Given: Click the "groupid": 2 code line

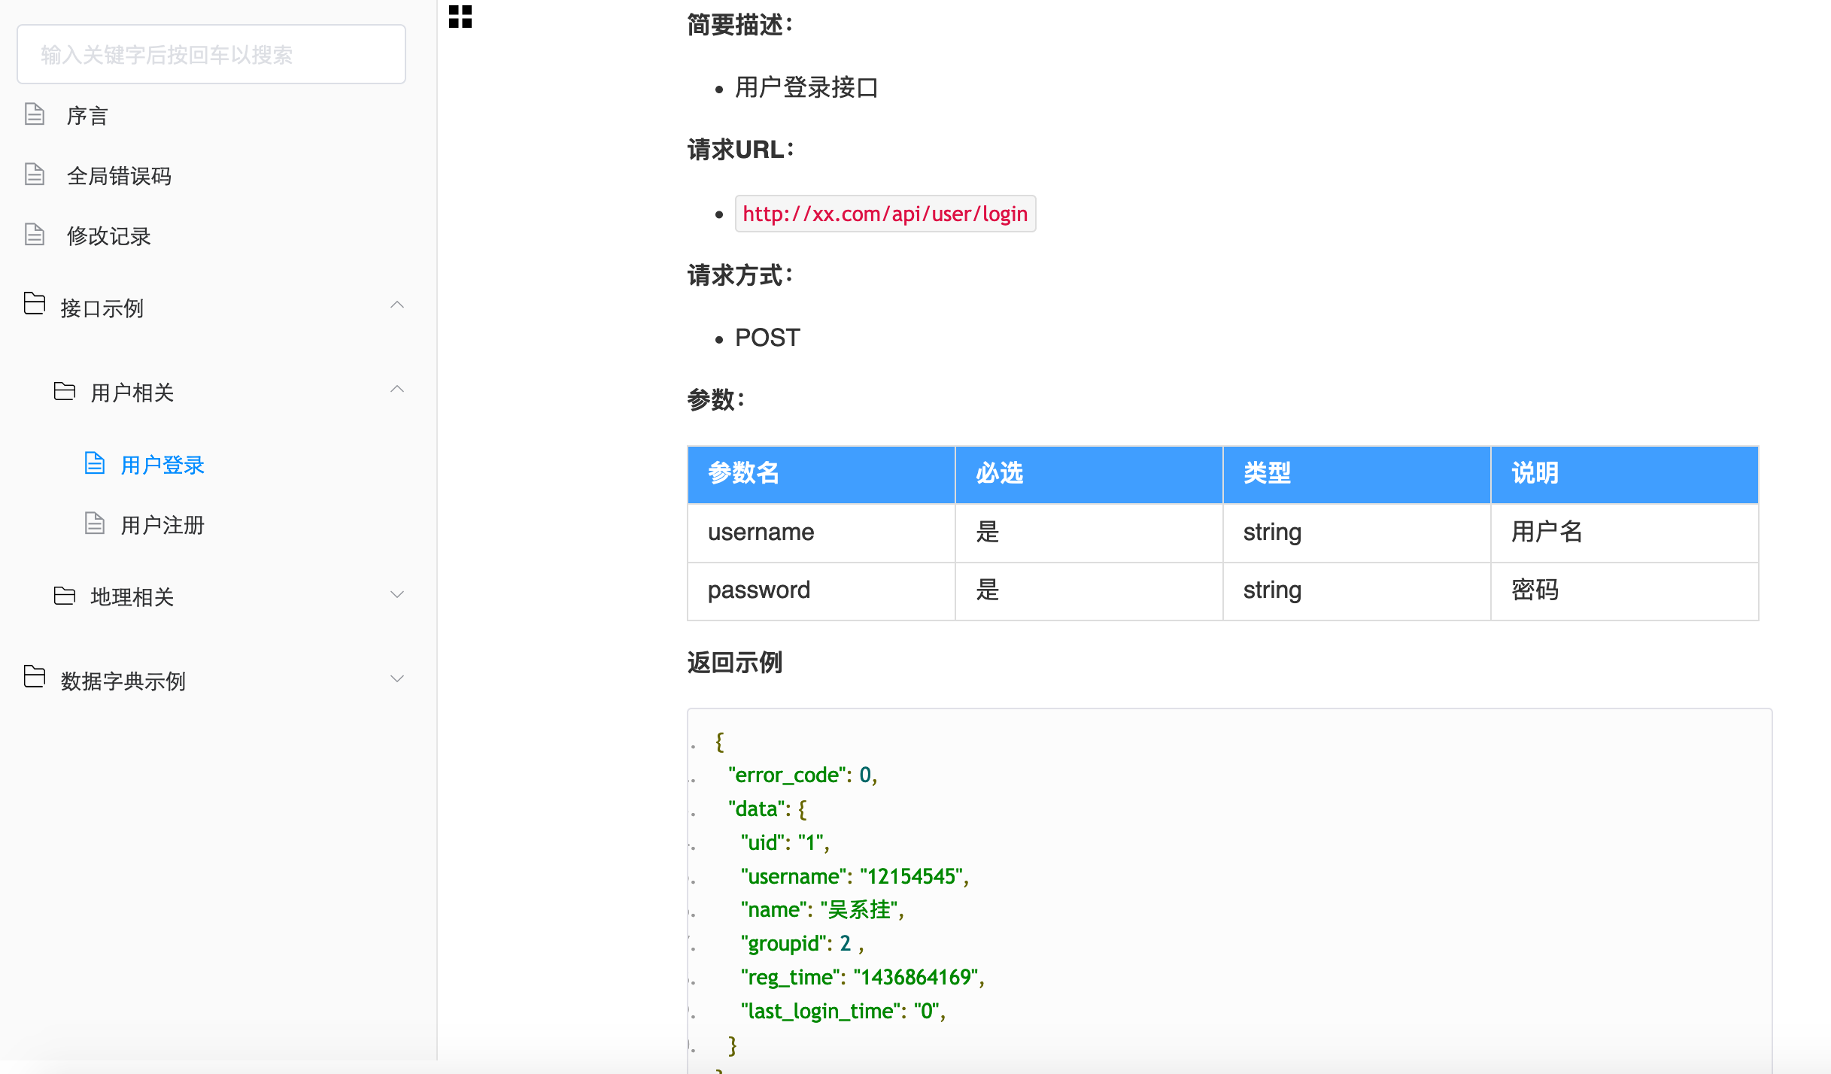Looking at the screenshot, I should pyautogui.click(x=802, y=944).
